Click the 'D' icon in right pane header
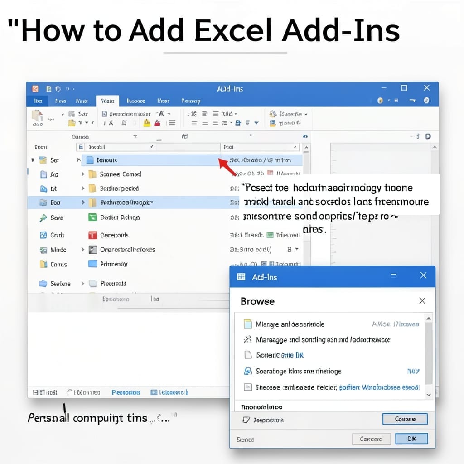The width and height of the screenshot is (464, 464). [428, 136]
